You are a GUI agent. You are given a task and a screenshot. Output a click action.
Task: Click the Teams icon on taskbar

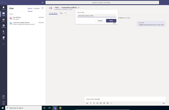click(x=55, y=108)
